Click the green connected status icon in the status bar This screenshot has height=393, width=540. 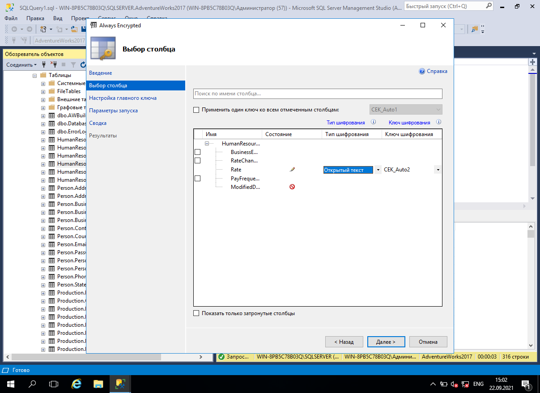(x=221, y=357)
